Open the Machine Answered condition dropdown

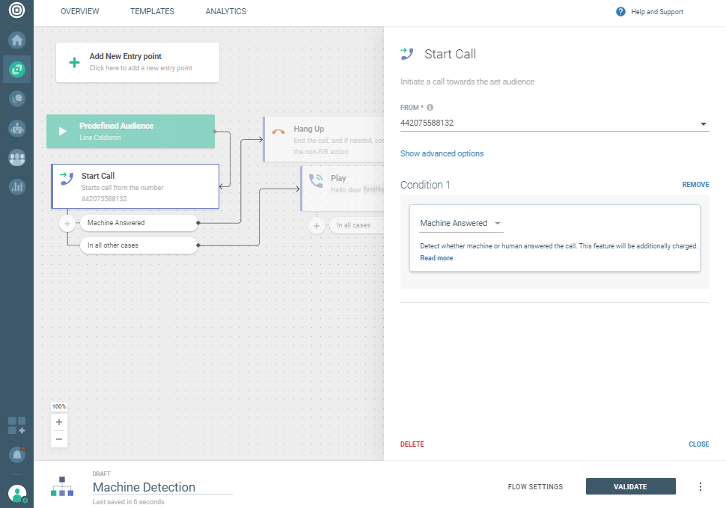coord(460,223)
